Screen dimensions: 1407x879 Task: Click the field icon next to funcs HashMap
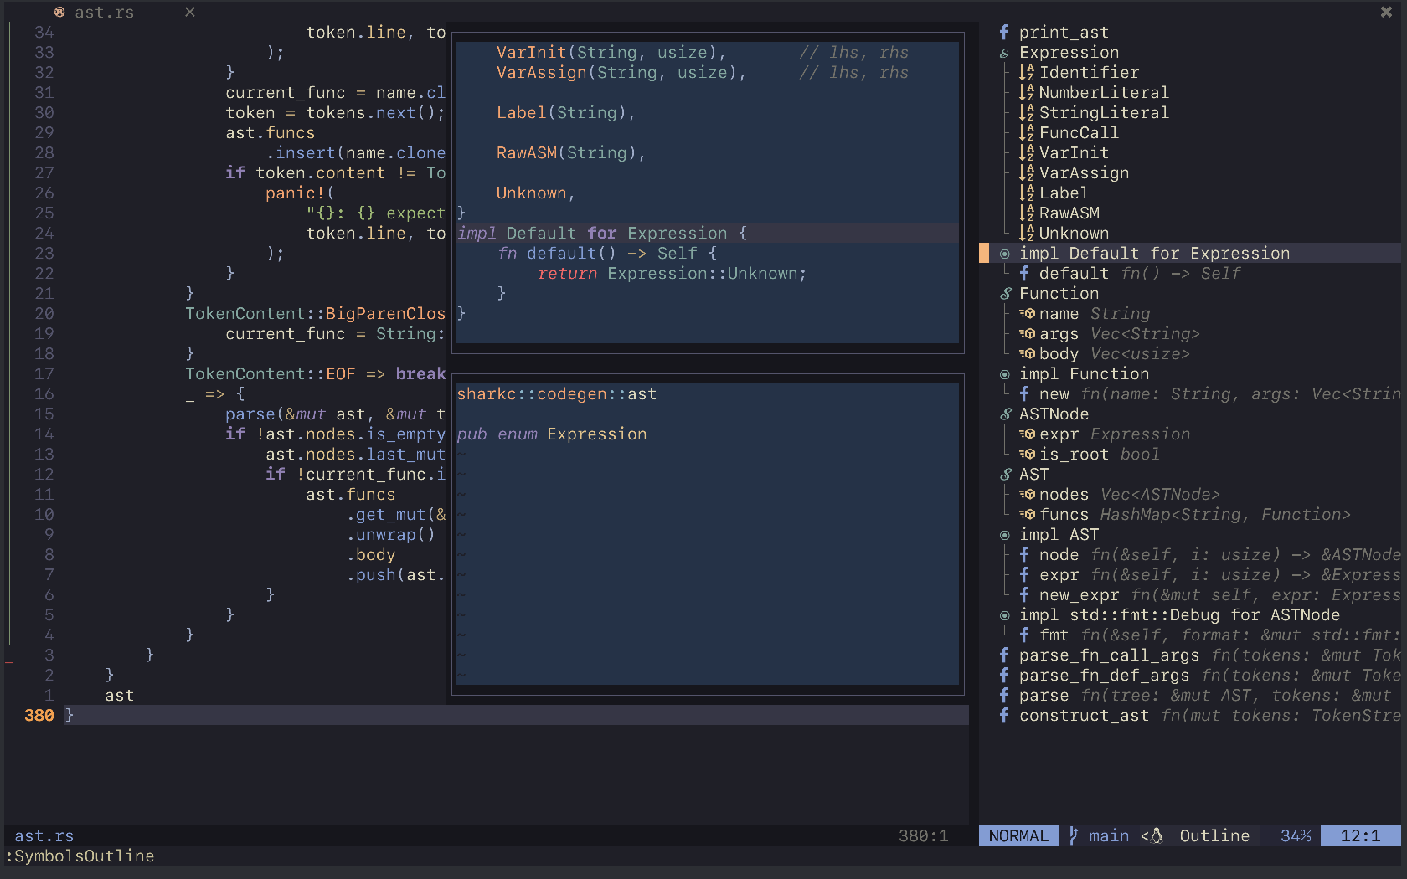[1028, 514]
